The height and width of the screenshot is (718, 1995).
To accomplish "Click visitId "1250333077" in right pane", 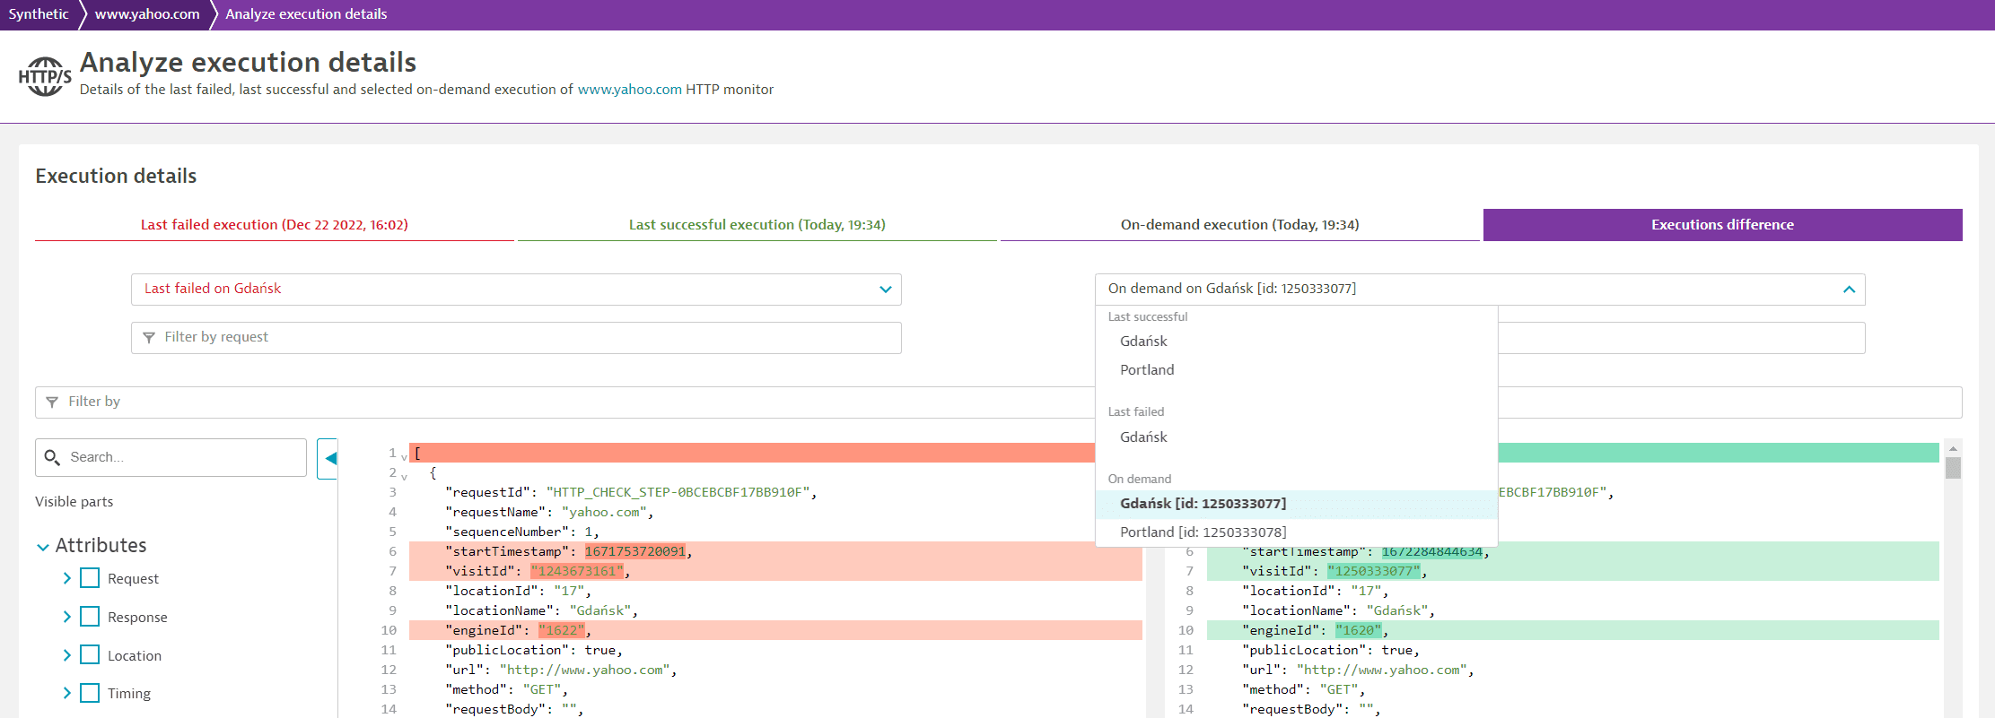I will click(1375, 571).
